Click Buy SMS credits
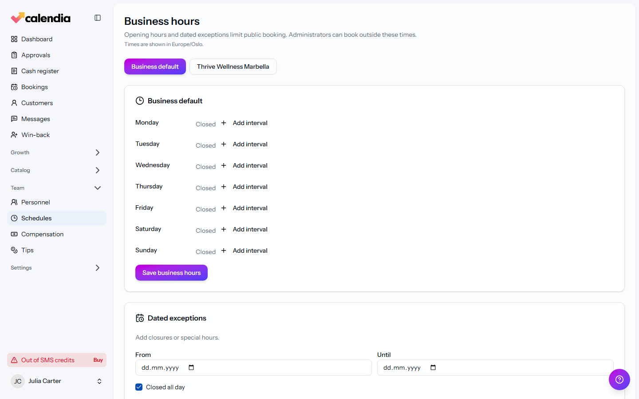Image resolution: width=639 pixels, height=399 pixels. click(98, 360)
